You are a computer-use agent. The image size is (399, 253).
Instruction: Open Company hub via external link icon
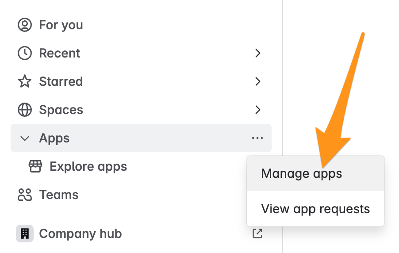(x=257, y=234)
